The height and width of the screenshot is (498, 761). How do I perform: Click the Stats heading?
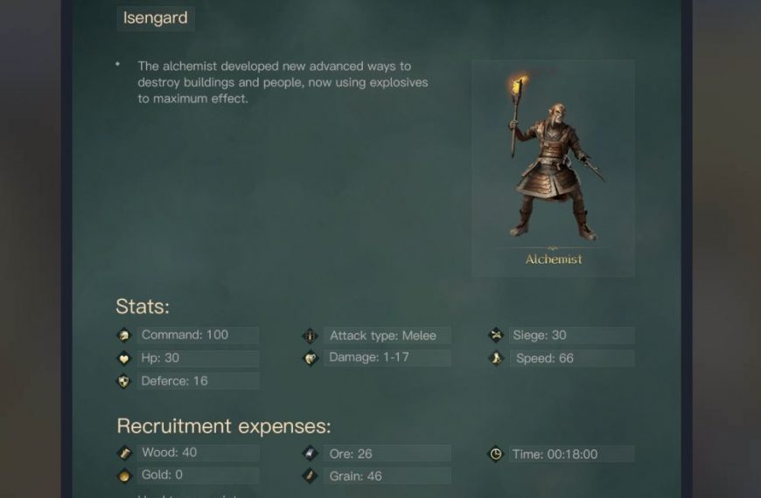click(143, 307)
